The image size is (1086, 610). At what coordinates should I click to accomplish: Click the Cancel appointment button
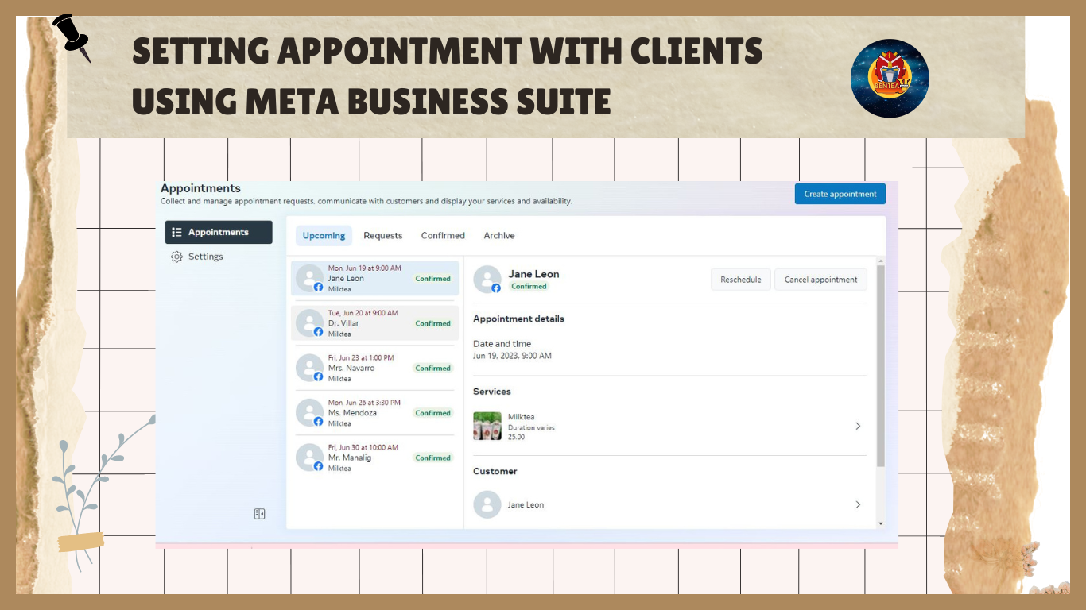coord(820,280)
